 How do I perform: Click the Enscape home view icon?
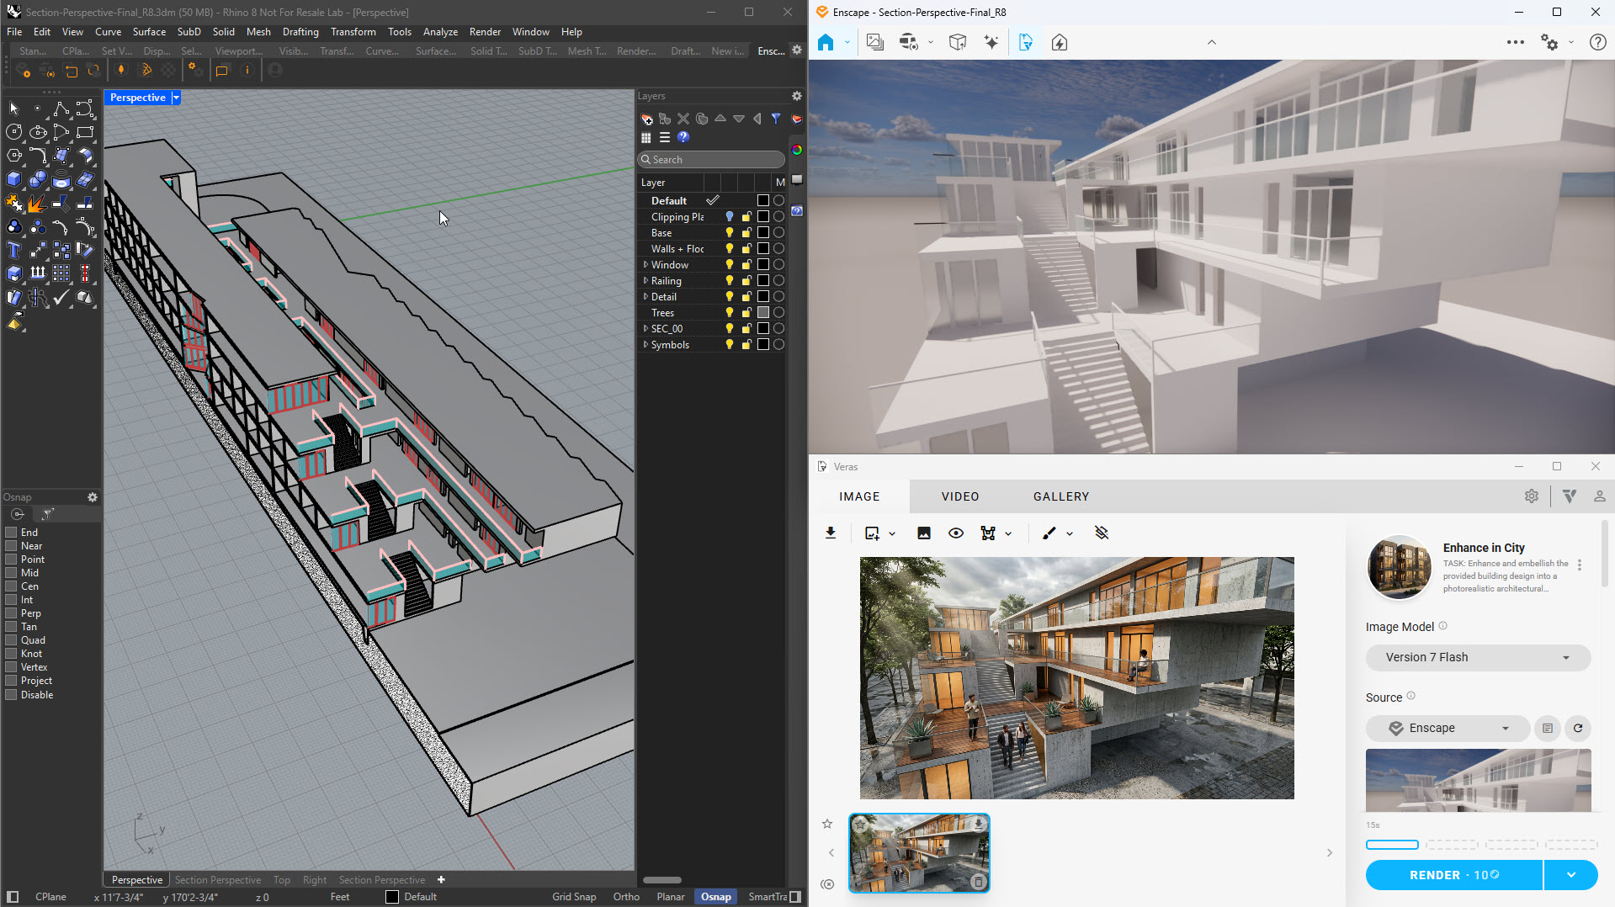[826, 42]
